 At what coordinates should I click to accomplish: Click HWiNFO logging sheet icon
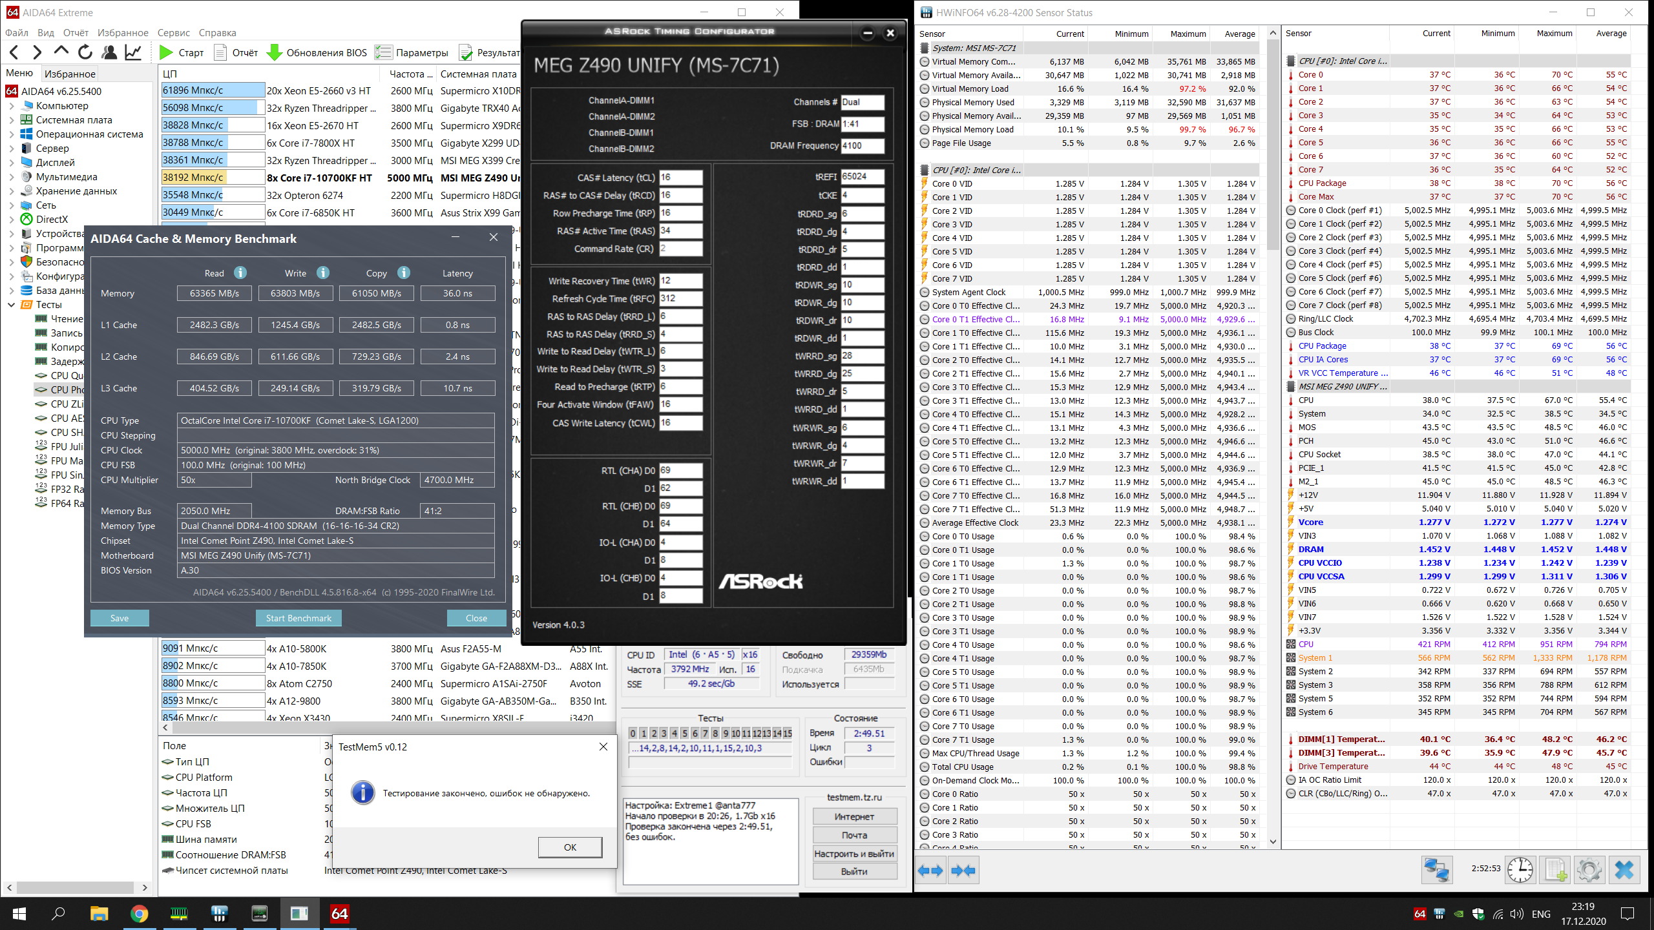point(1555,870)
